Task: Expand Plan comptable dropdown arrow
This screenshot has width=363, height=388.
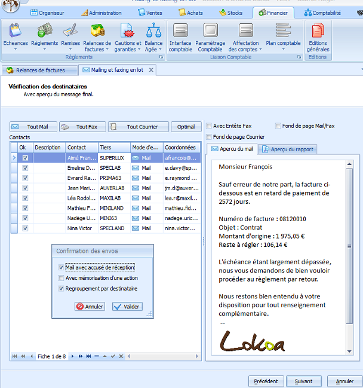Action: (283, 49)
